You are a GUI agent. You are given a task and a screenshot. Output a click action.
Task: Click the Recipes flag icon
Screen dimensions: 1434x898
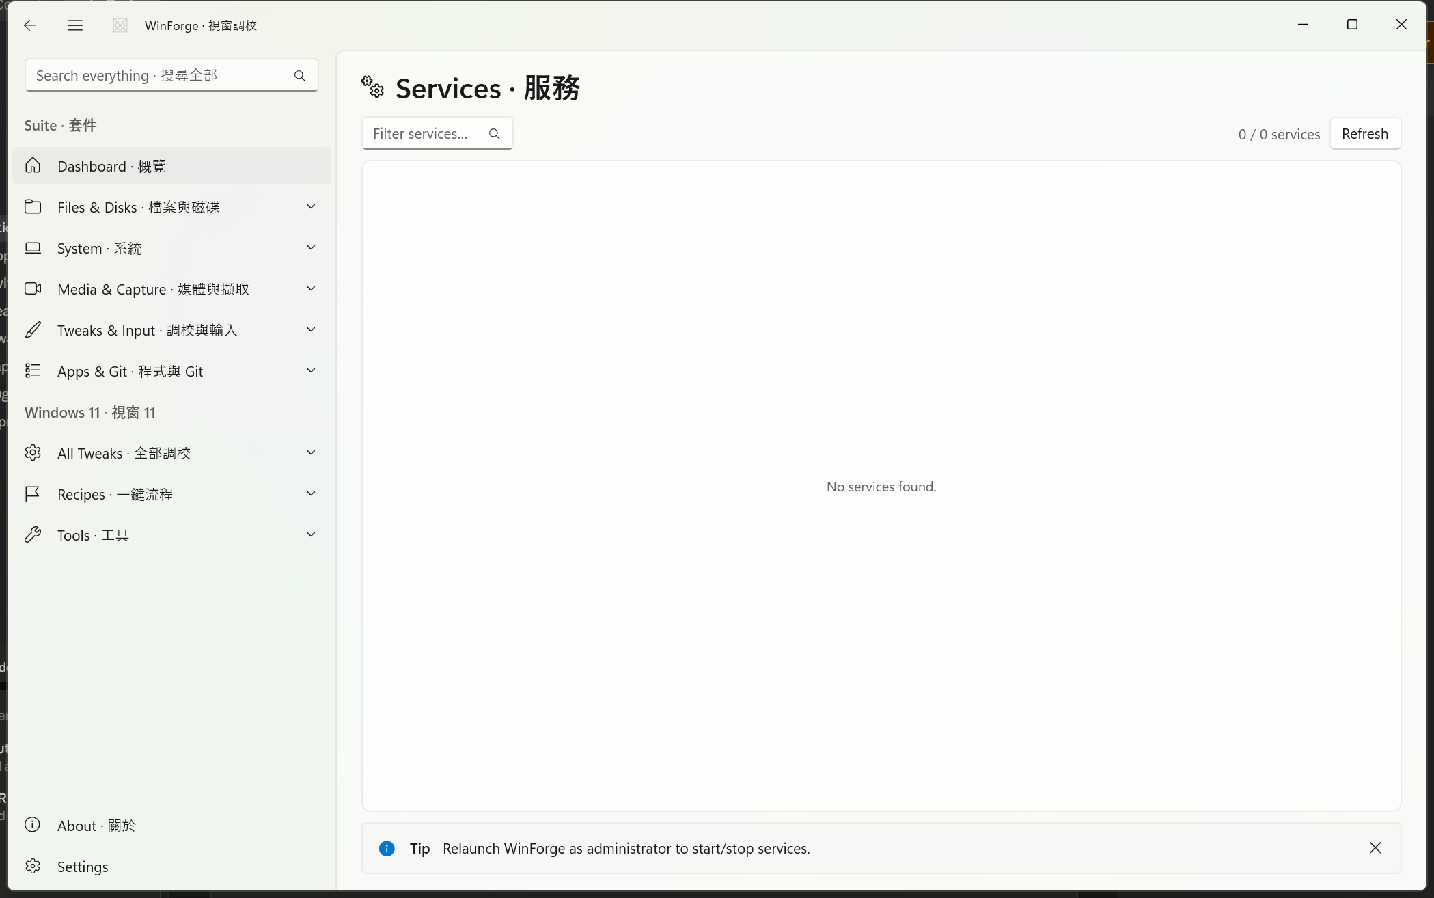point(33,493)
